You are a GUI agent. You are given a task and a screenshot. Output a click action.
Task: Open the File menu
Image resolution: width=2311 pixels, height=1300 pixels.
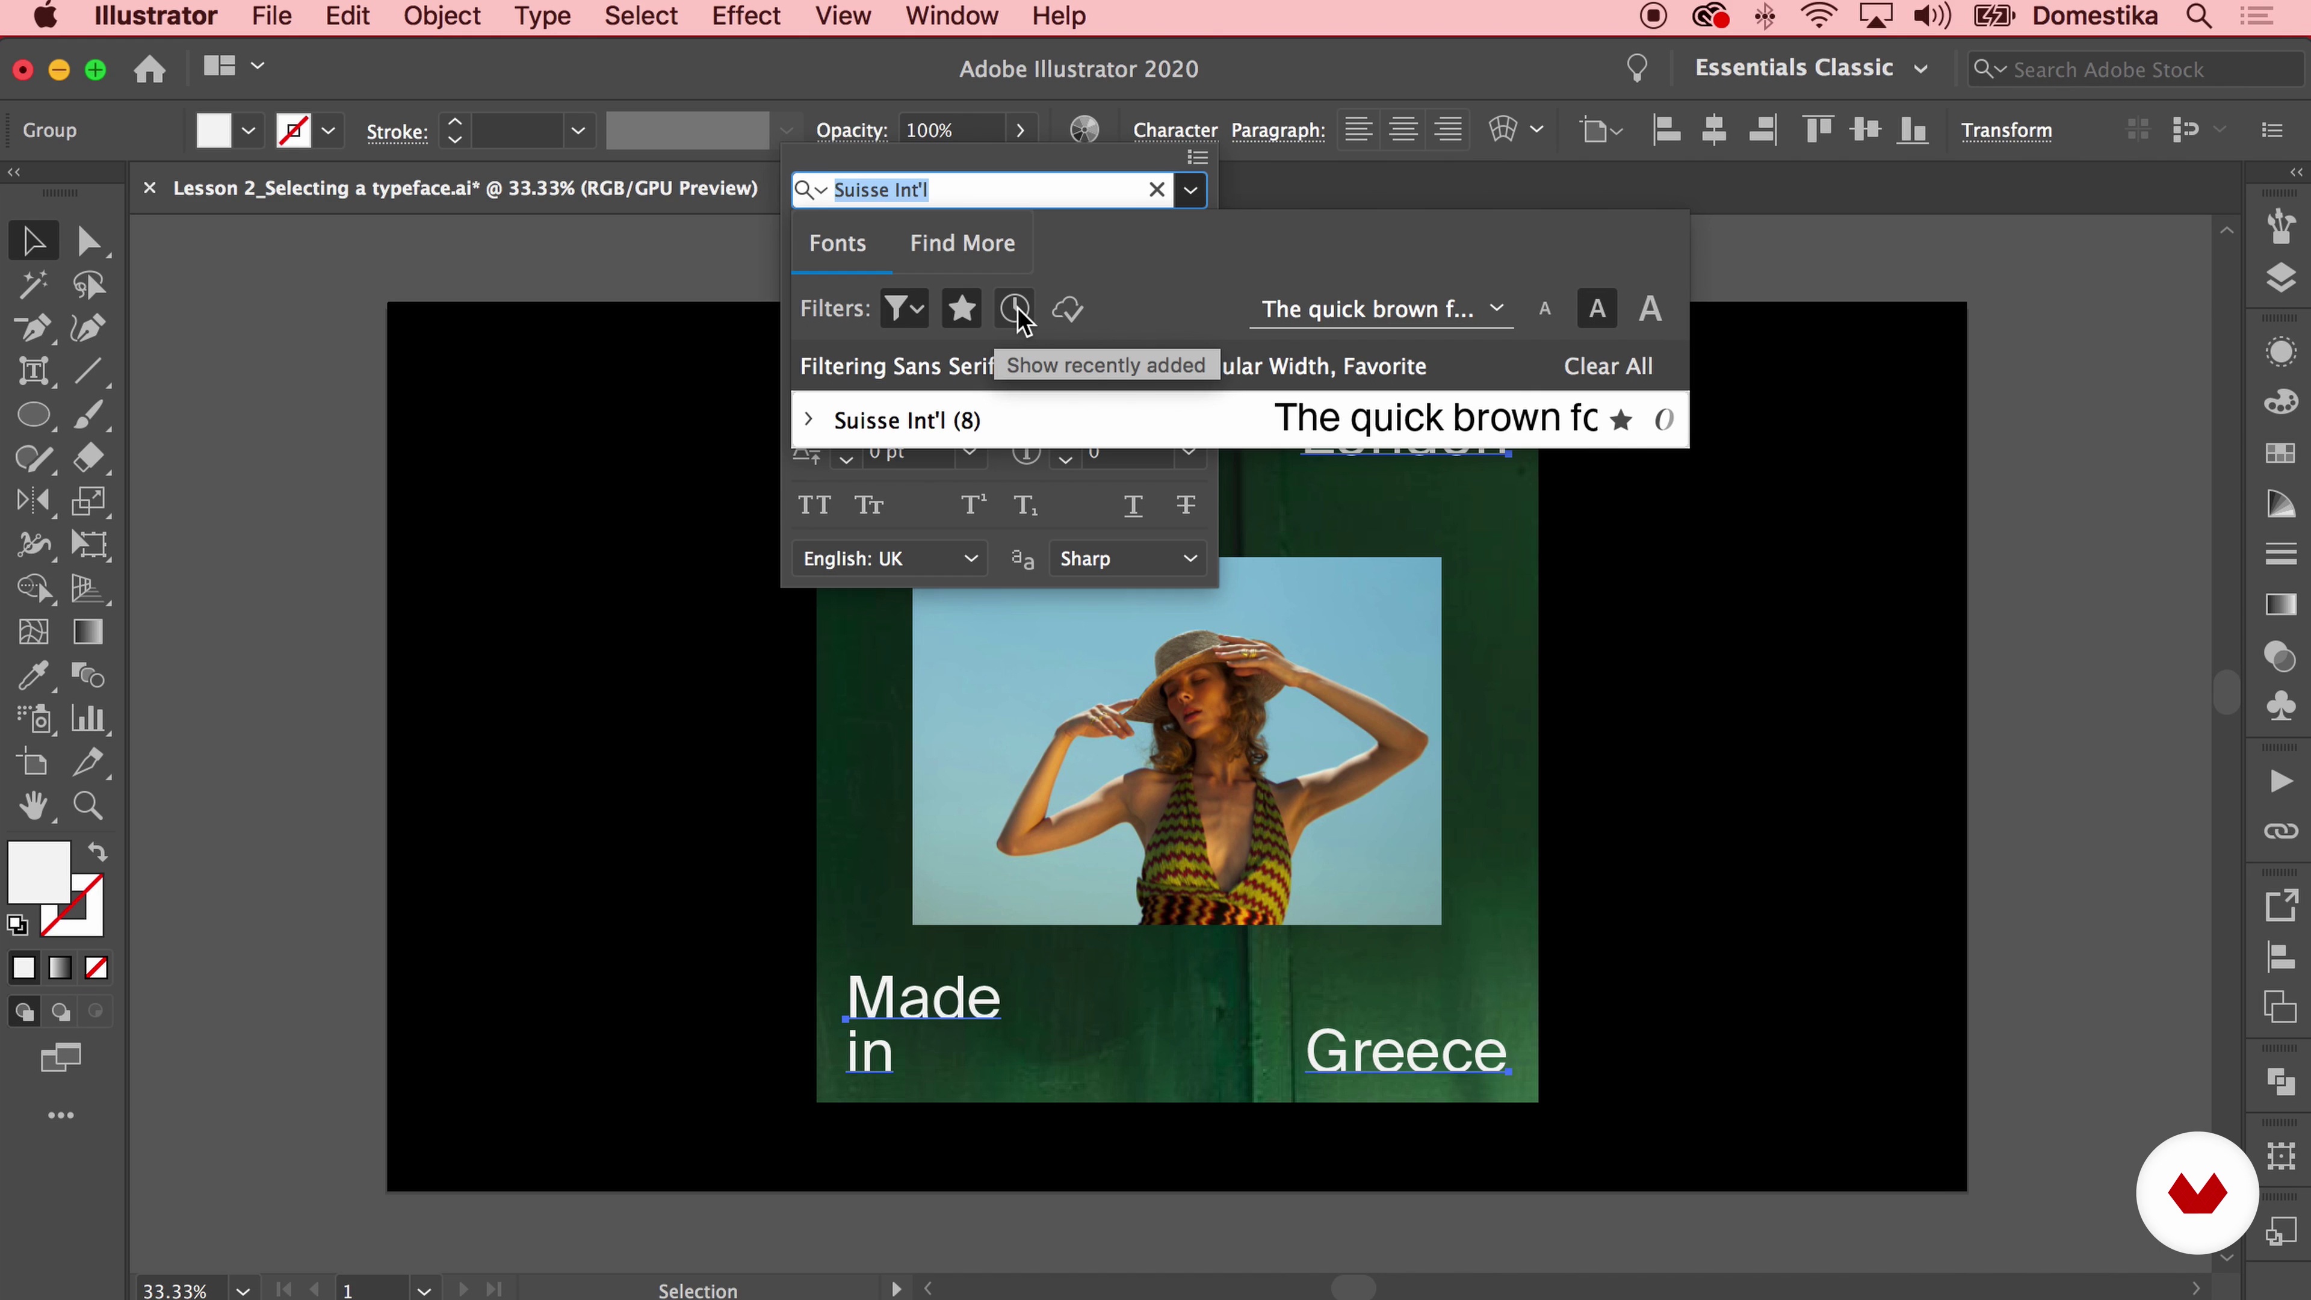click(271, 16)
